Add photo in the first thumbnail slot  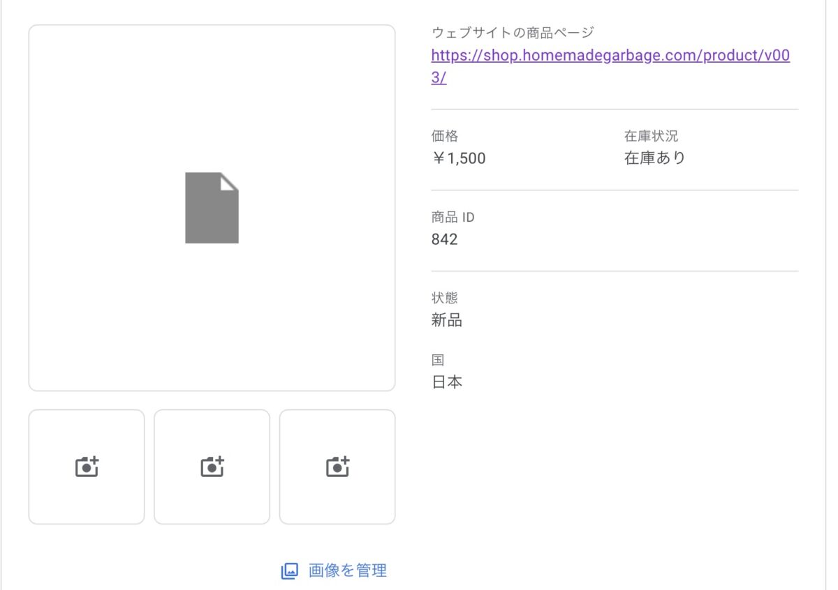click(x=87, y=467)
